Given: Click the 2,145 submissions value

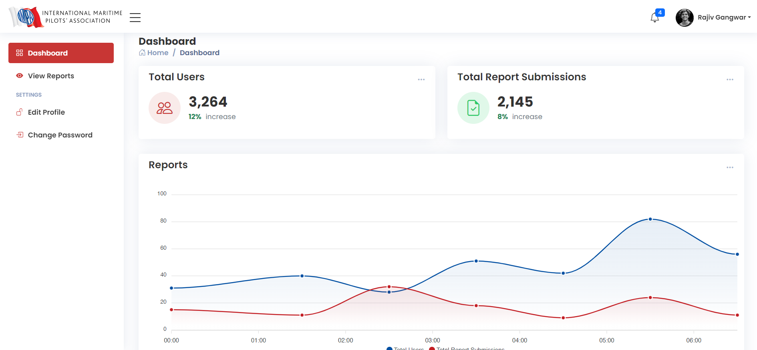Looking at the screenshot, I should tap(515, 102).
